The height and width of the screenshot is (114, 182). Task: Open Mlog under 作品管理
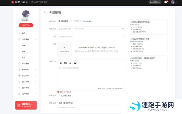(x=24, y=45)
